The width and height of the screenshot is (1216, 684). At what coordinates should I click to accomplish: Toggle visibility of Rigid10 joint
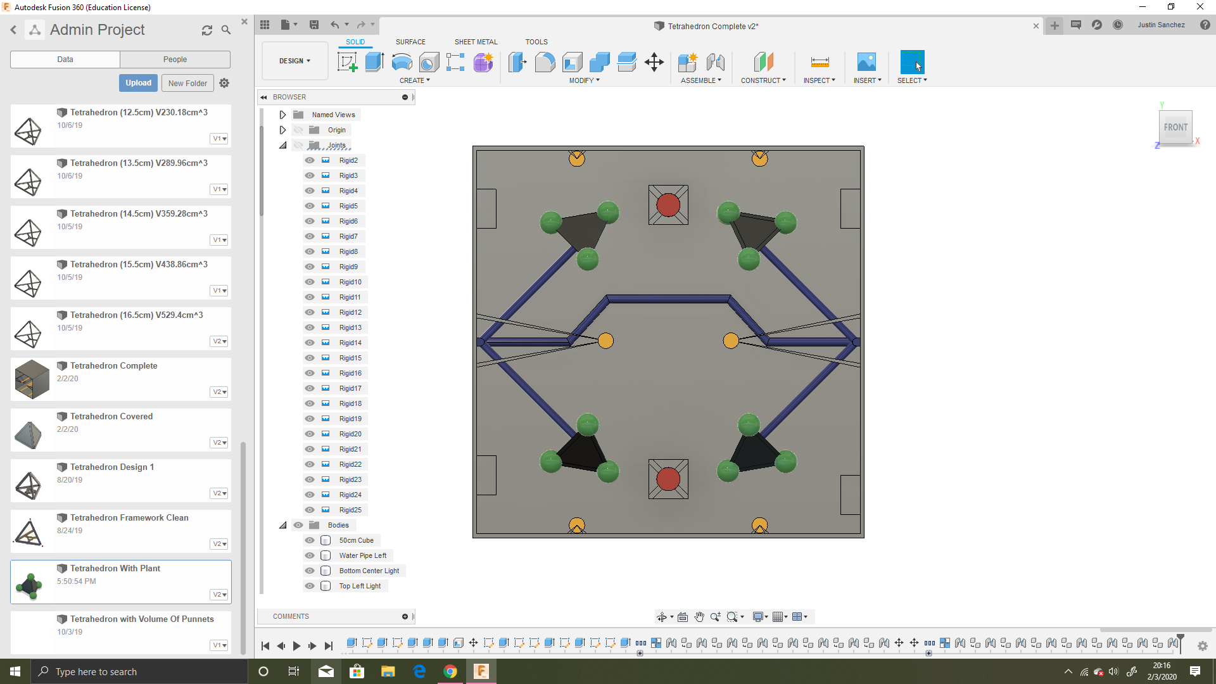pyautogui.click(x=310, y=282)
